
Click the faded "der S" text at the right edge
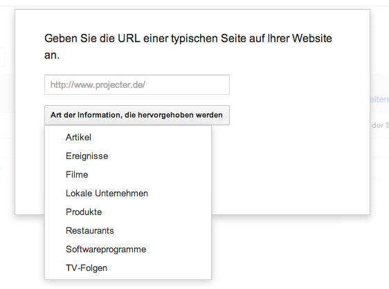pos(380,125)
